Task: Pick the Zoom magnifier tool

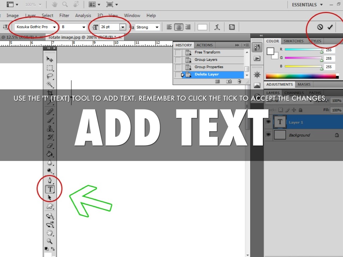Action: [50, 241]
